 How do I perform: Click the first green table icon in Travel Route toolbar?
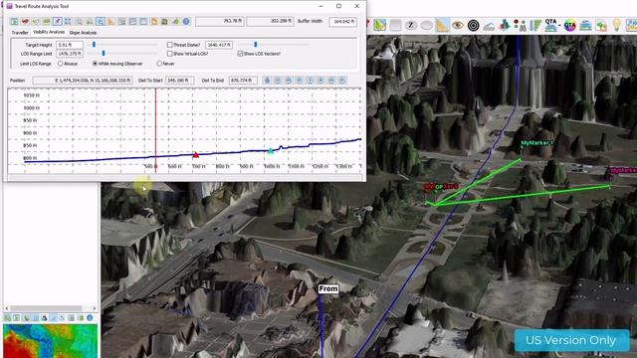click(x=14, y=22)
